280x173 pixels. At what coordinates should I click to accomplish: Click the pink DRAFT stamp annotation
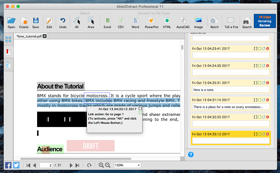click(x=91, y=146)
